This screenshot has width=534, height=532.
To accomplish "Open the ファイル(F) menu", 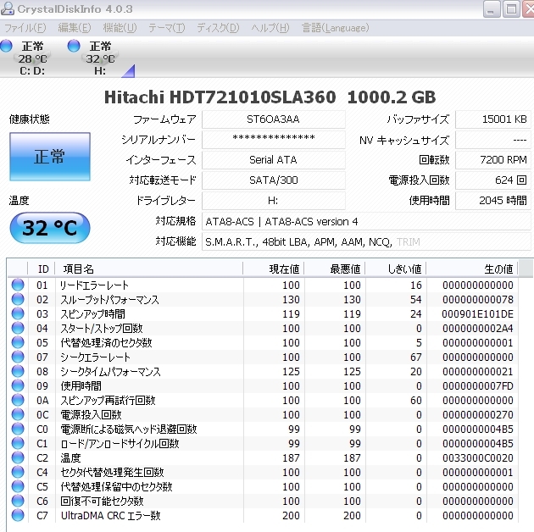I will click(25, 28).
